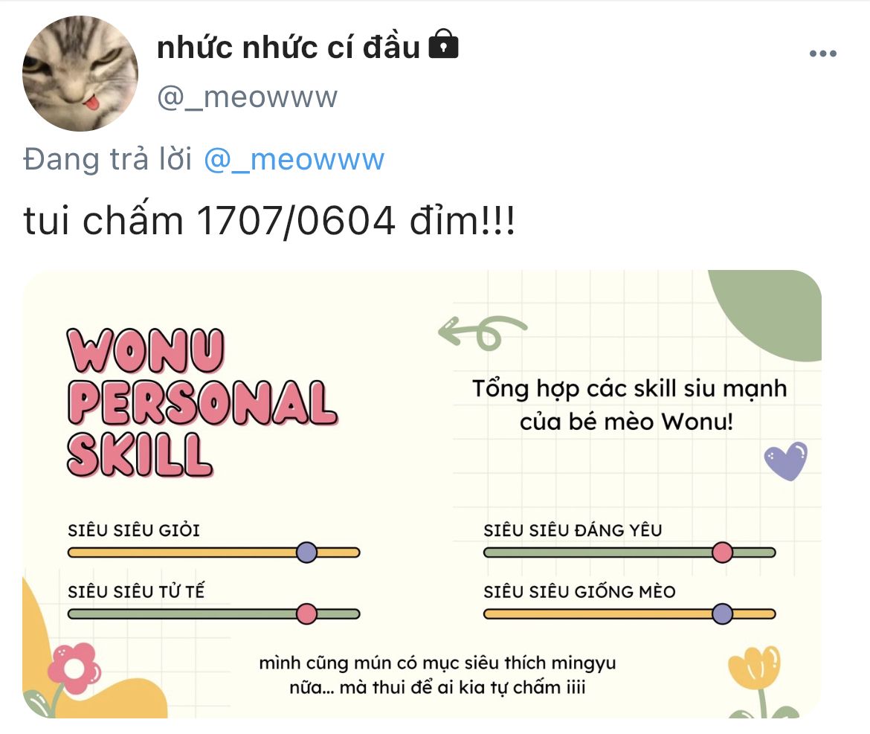Click the Đang trả lời label
Viewport: 870px width, 734px height.
108,160
